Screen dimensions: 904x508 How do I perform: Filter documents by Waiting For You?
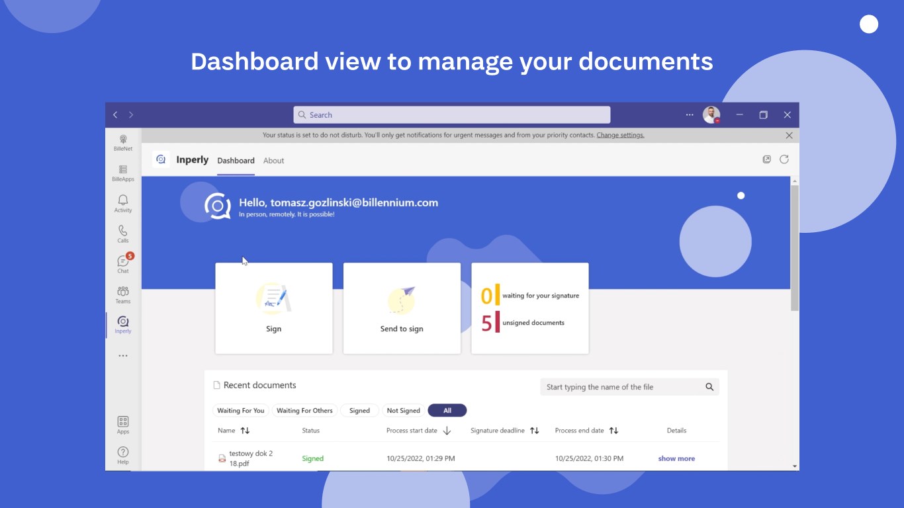(241, 411)
